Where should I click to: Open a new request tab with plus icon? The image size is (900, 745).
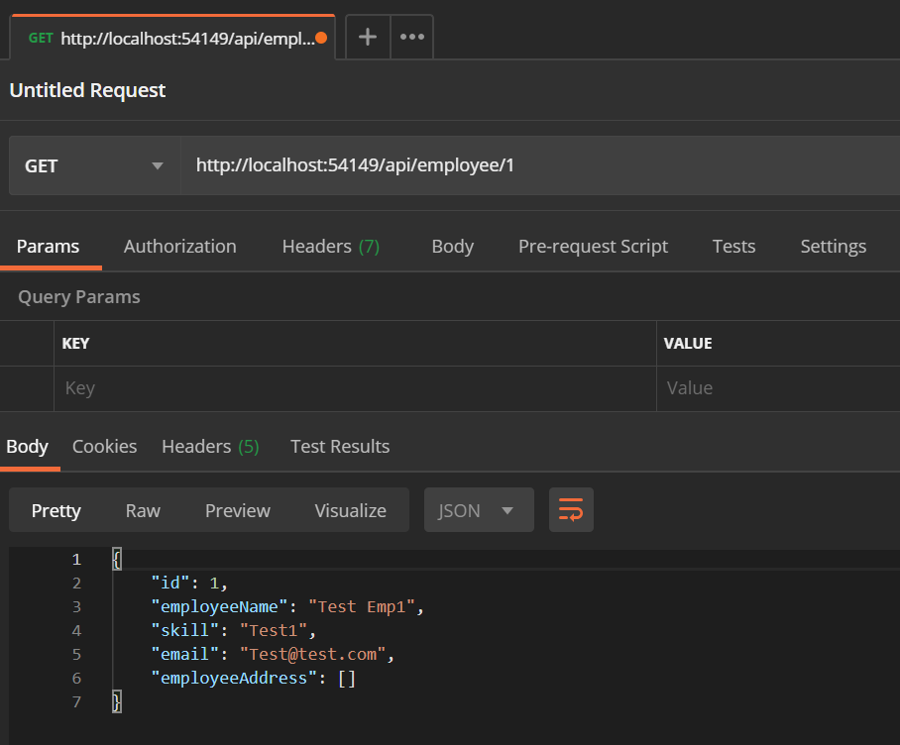367,37
